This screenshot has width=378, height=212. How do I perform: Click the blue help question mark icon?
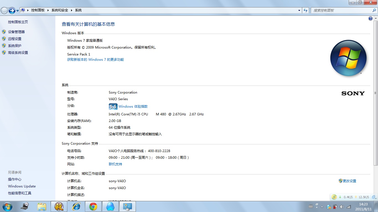pyautogui.click(x=371, y=18)
